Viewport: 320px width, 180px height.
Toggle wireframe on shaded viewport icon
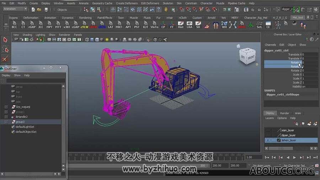[x=97, y=39]
